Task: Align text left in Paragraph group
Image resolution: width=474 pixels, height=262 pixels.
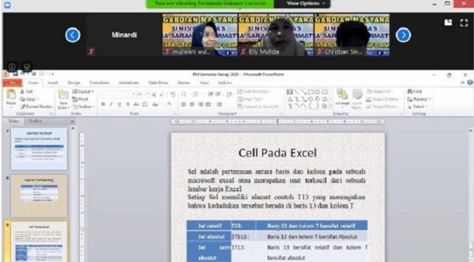Action: (183, 104)
